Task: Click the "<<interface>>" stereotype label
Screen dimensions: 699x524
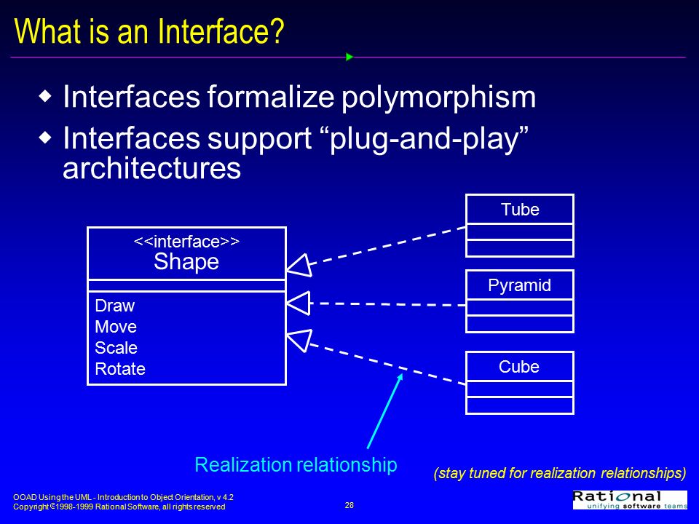Action: point(186,242)
